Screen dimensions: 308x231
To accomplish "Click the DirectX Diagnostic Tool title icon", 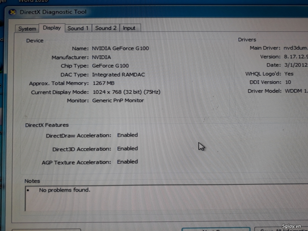I will (x=13, y=12).
